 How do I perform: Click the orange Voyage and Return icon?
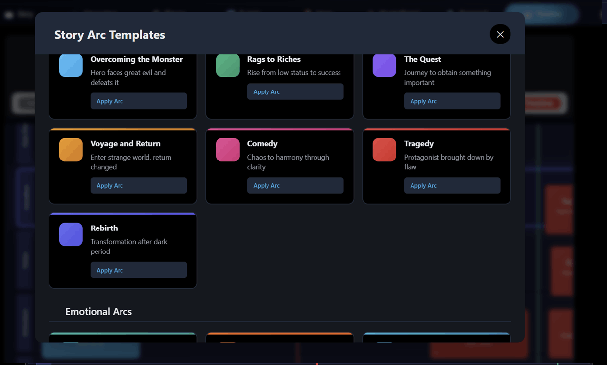click(71, 150)
